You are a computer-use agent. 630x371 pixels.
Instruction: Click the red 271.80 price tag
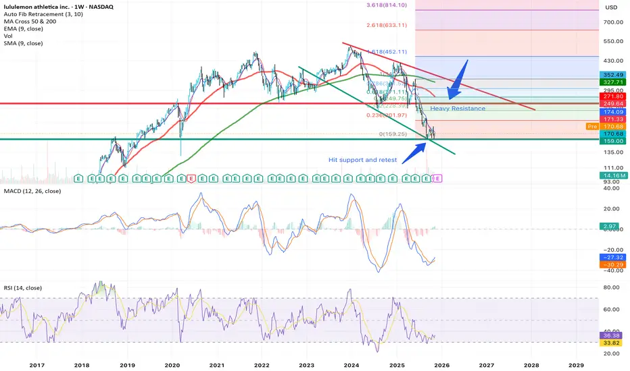pos(613,96)
